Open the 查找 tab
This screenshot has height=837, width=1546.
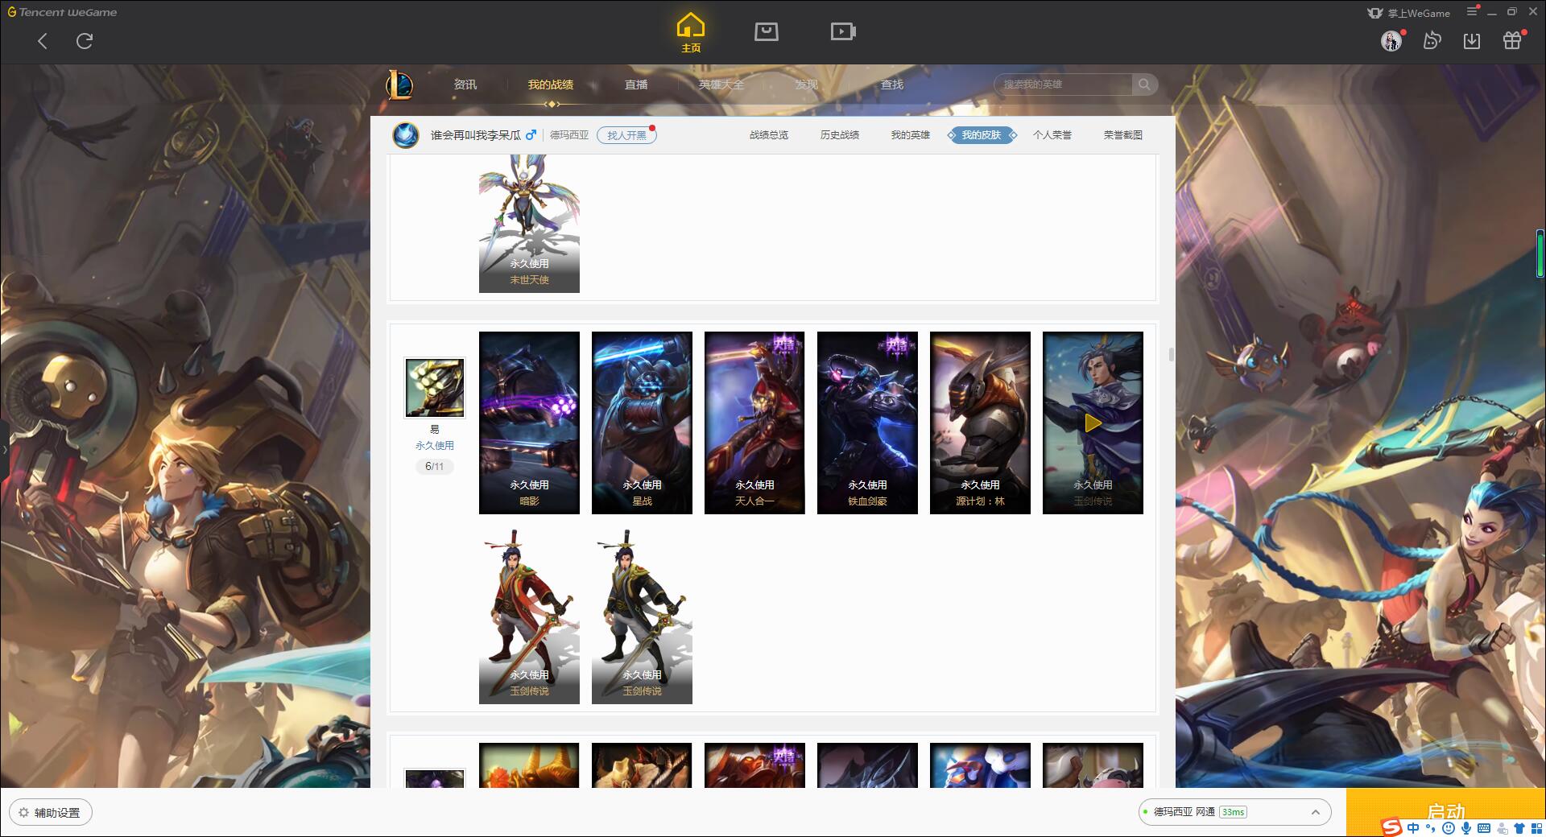(x=891, y=85)
